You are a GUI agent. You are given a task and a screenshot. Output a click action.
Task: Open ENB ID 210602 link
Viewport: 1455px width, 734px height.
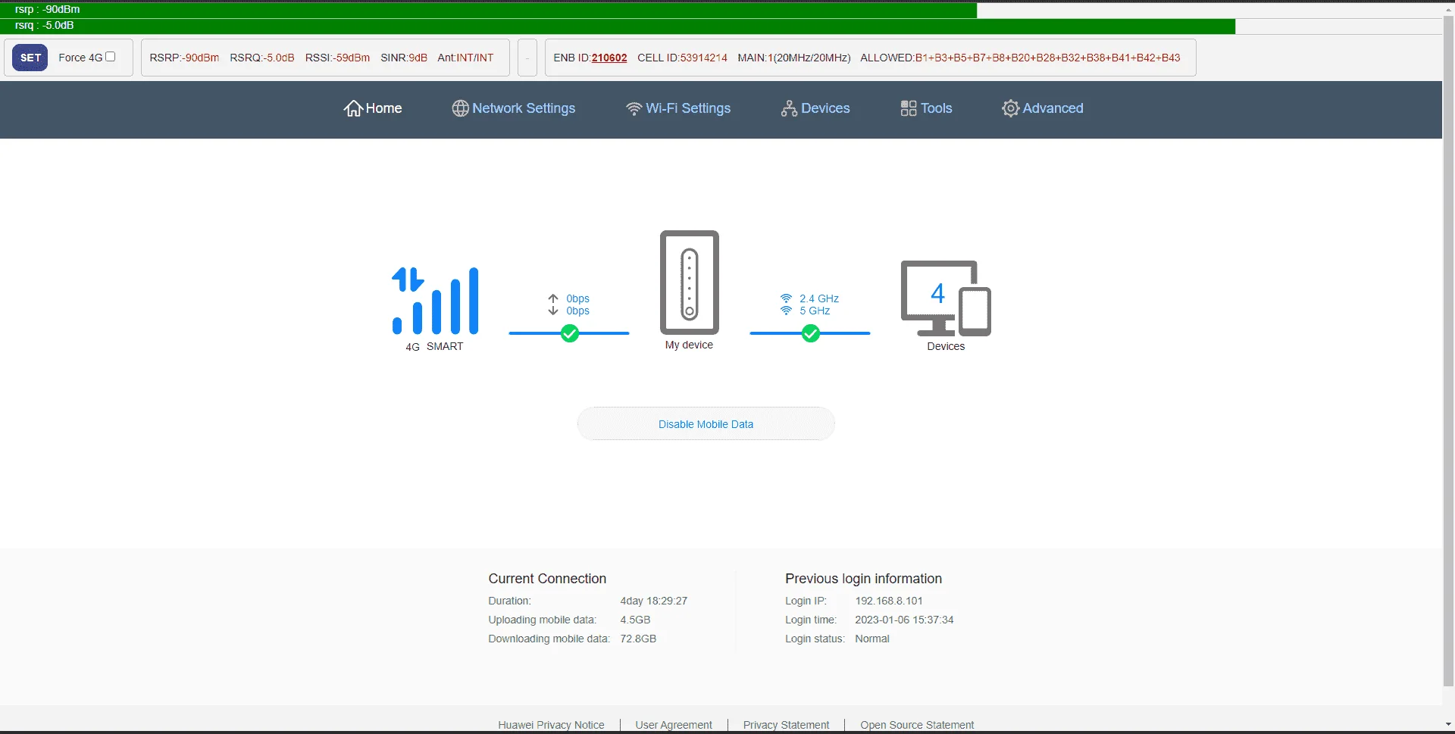609,58
